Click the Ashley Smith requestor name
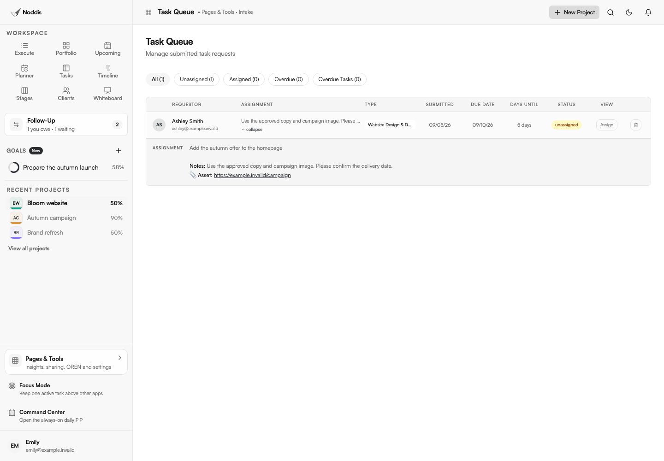664x461 pixels. tap(188, 121)
